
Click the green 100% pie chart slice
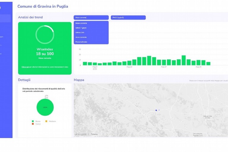tap(45, 107)
